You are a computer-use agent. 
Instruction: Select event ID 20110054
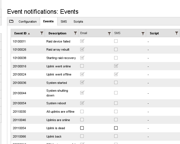pos(19,128)
